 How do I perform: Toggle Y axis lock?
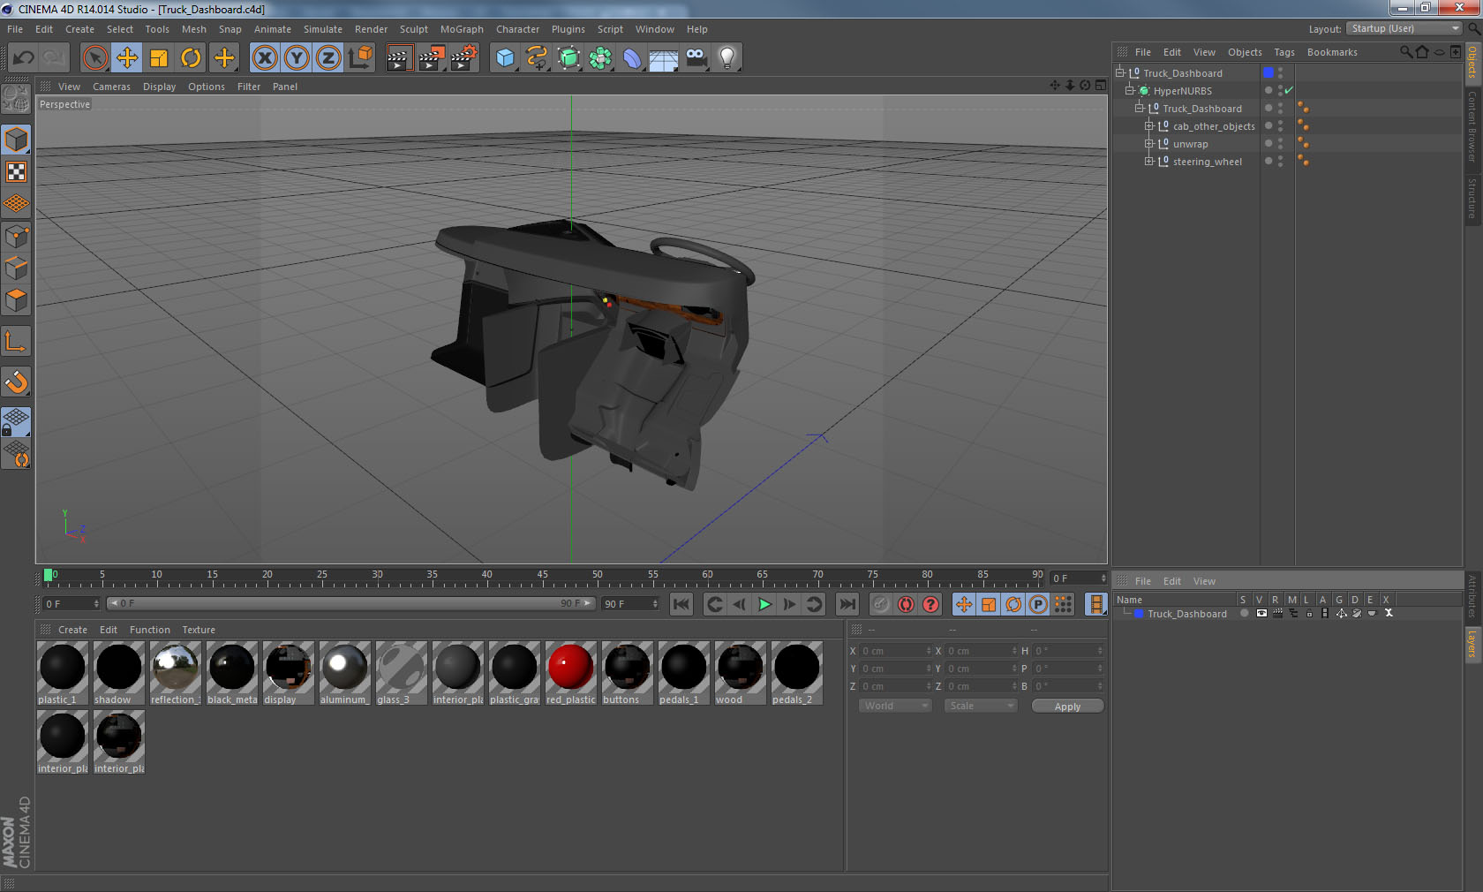point(297,58)
